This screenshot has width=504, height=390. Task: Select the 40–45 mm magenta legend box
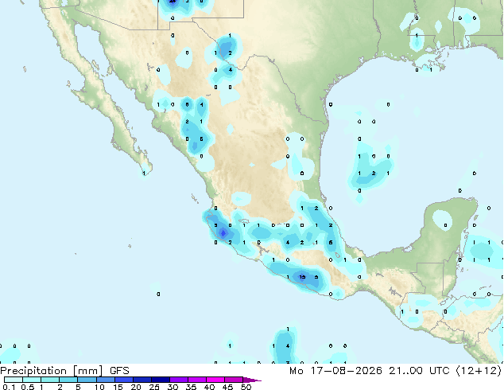pos(215,380)
